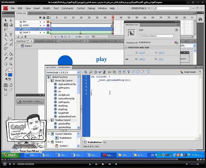The width and height of the screenshot is (206, 168).
Task: Toggle width-height lock link in Properties
Action: click(127, 59)
